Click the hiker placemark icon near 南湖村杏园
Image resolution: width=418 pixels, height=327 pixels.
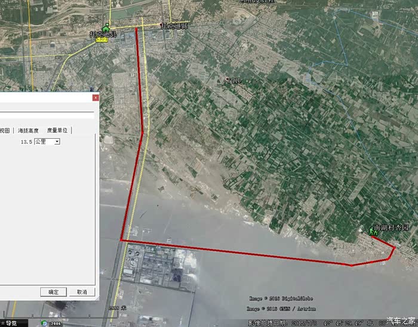pyautogui.click(x=373, y=231)
